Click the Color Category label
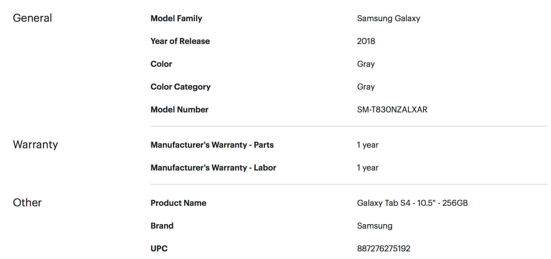Viewport: 551px width, 259px height. [180, 87]
